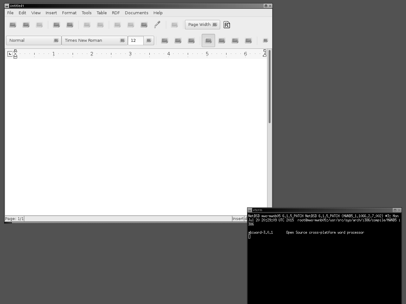This screenshot has height=304, width=406.
Task: Click the fifth top-toolbar icon before the second separator
Action: [70, 25]
